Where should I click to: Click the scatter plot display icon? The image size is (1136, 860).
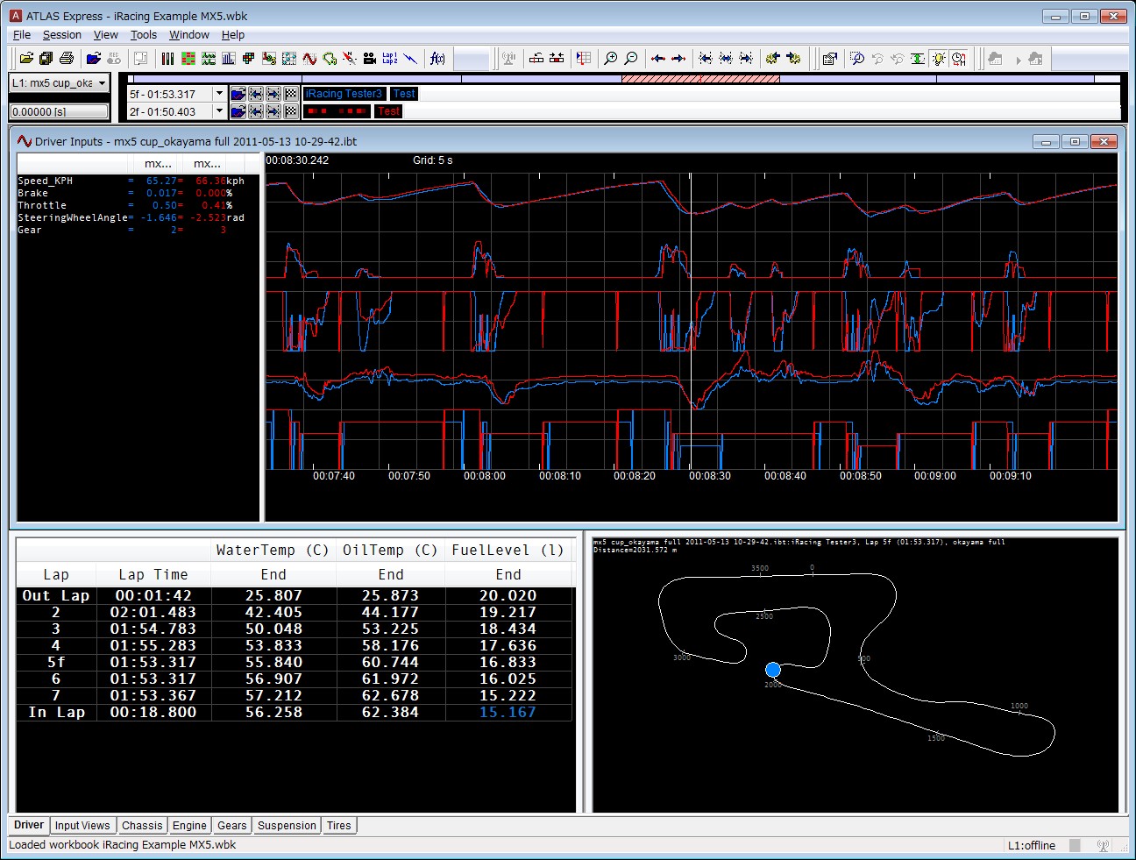(288, 59)
